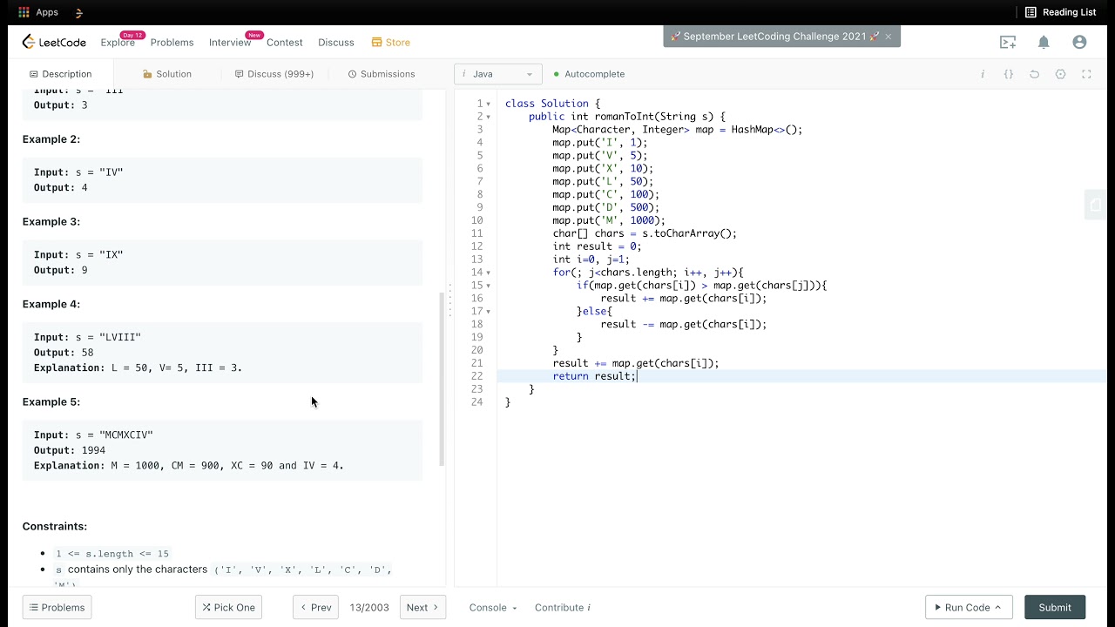The width and height of the screenshot is (1115, 627).
Task: Collapse the if block fold at line 15
Action: [489, 286]
